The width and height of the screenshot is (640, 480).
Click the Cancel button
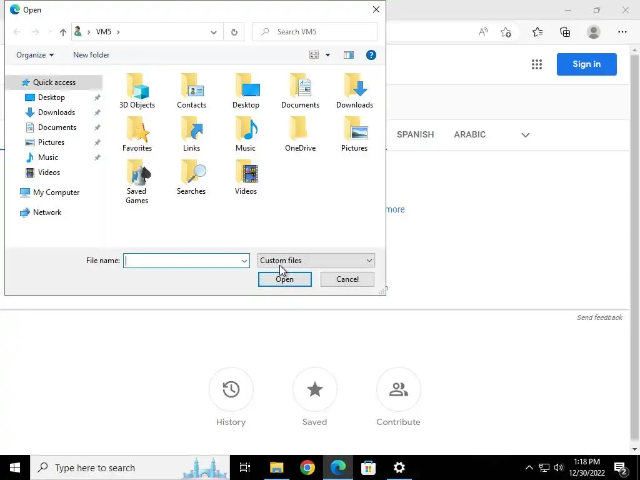tap(347, 279)
